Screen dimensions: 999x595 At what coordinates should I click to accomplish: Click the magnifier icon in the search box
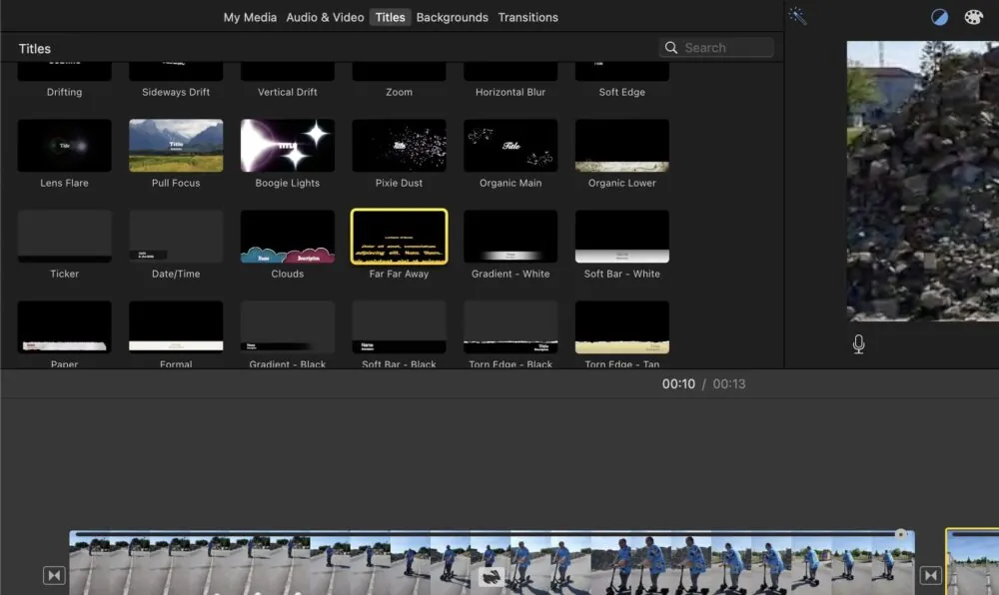pyautogui.click(x=671, y=48)
